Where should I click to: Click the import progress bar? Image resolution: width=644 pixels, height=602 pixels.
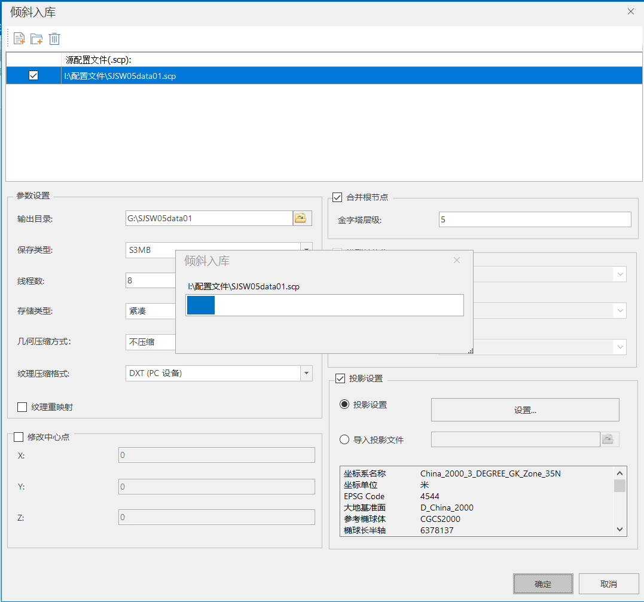(x=325, y=305)
